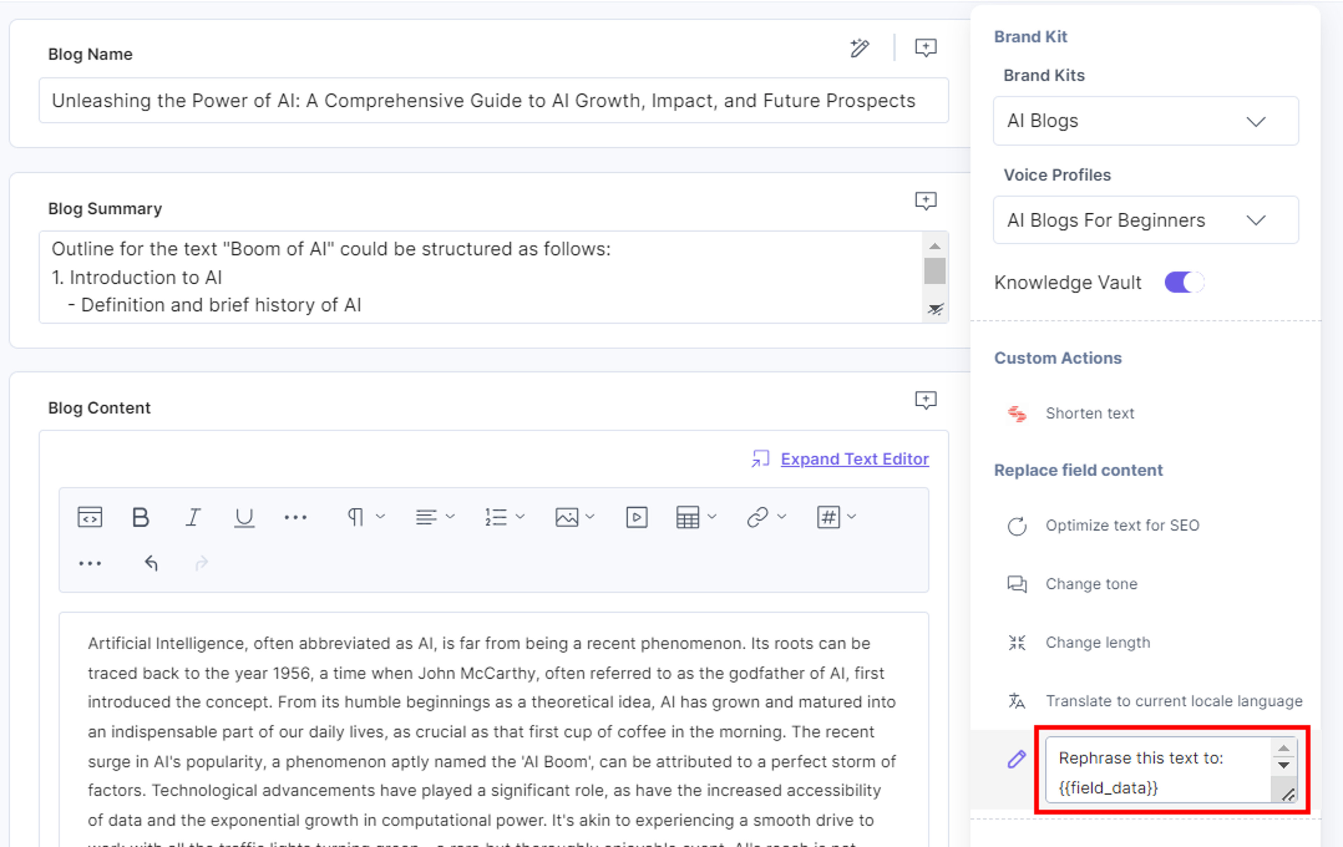Insert video using the play icon
The image size is (1343, 847).
[637, 518]
